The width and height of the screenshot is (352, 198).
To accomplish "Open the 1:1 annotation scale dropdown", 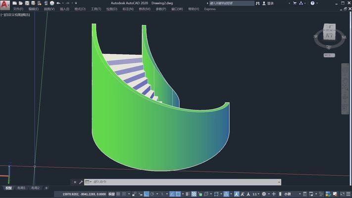I will click(255, 194).
